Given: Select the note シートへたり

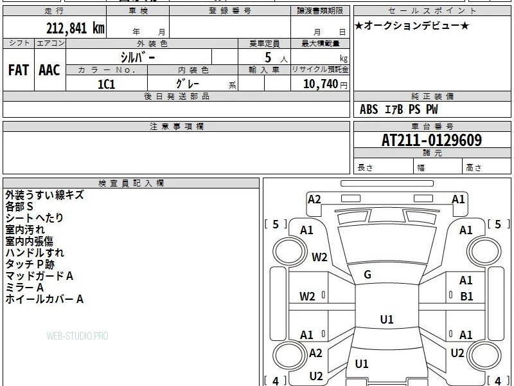Looking at the screenshot, I should (x=34, y=218).
